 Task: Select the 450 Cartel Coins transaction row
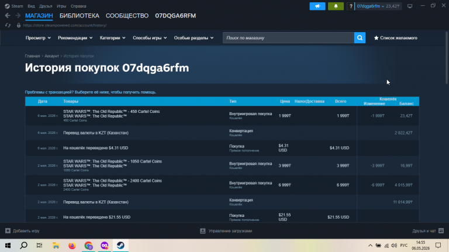tap(222, 116)
